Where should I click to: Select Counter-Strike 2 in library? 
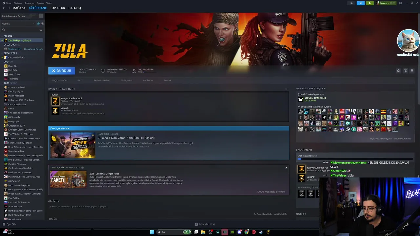16,57
